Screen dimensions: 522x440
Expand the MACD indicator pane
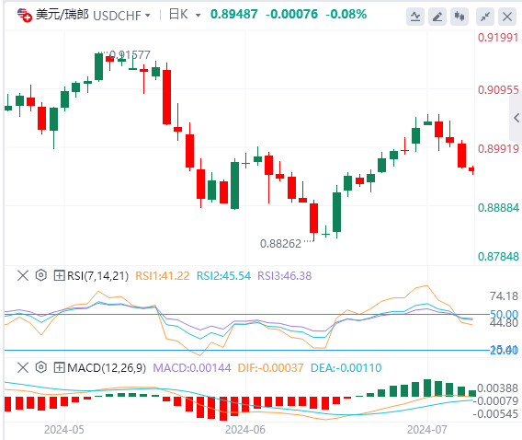pyautogui.click(x=59, y=367)
